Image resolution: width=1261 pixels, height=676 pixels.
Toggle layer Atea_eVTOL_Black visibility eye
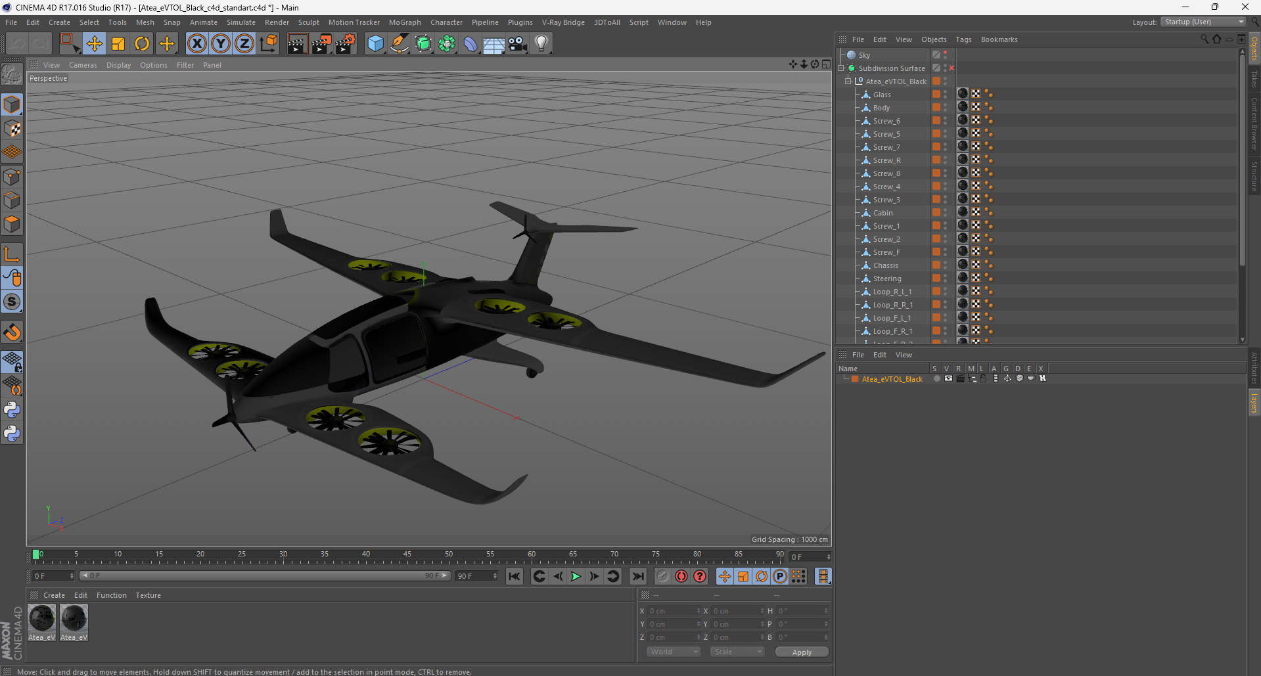(948, 378)
